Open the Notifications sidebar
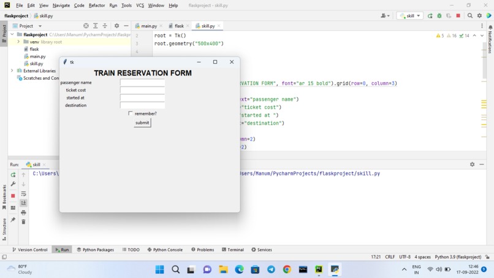Image resolution: width=494 pixels, height=278 pixels. 490,38
